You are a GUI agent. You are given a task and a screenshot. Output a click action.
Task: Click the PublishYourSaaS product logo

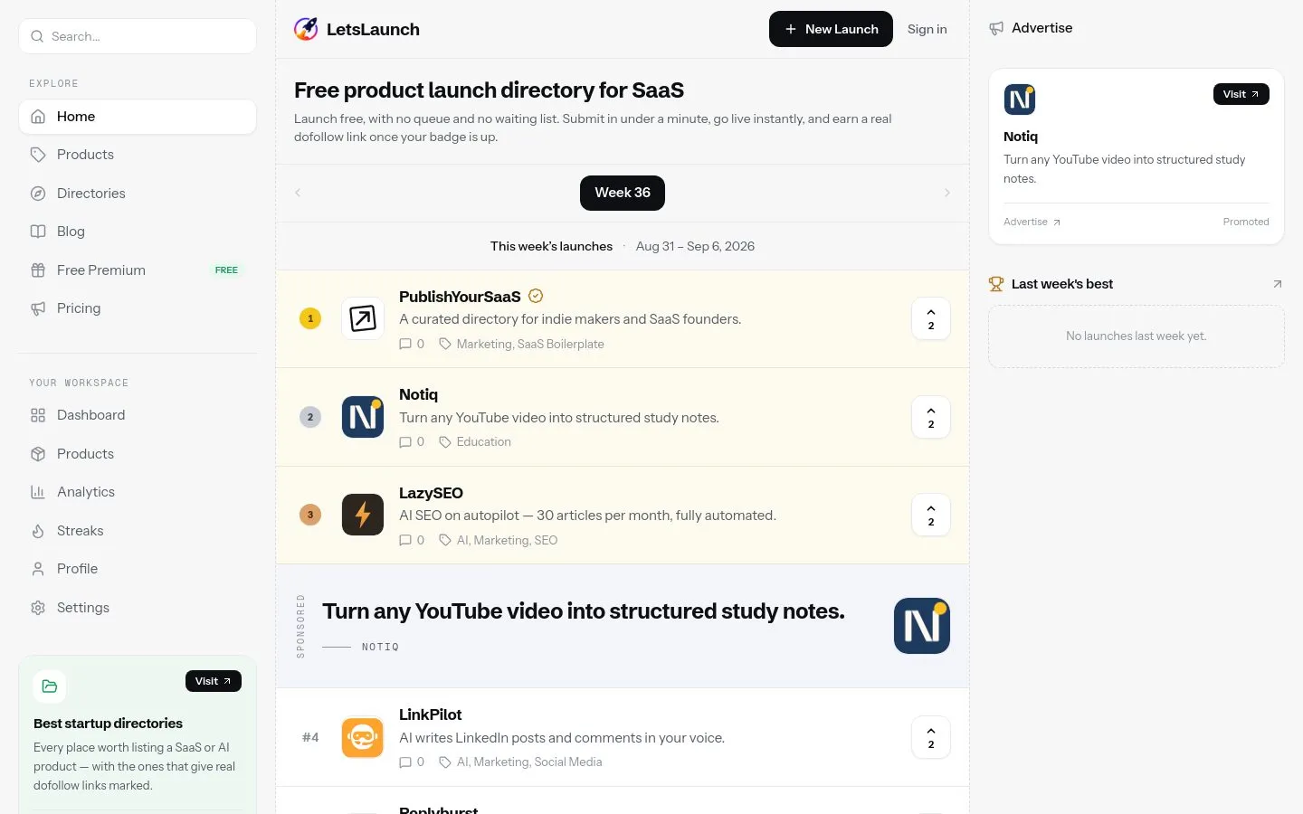pos(363,318)
